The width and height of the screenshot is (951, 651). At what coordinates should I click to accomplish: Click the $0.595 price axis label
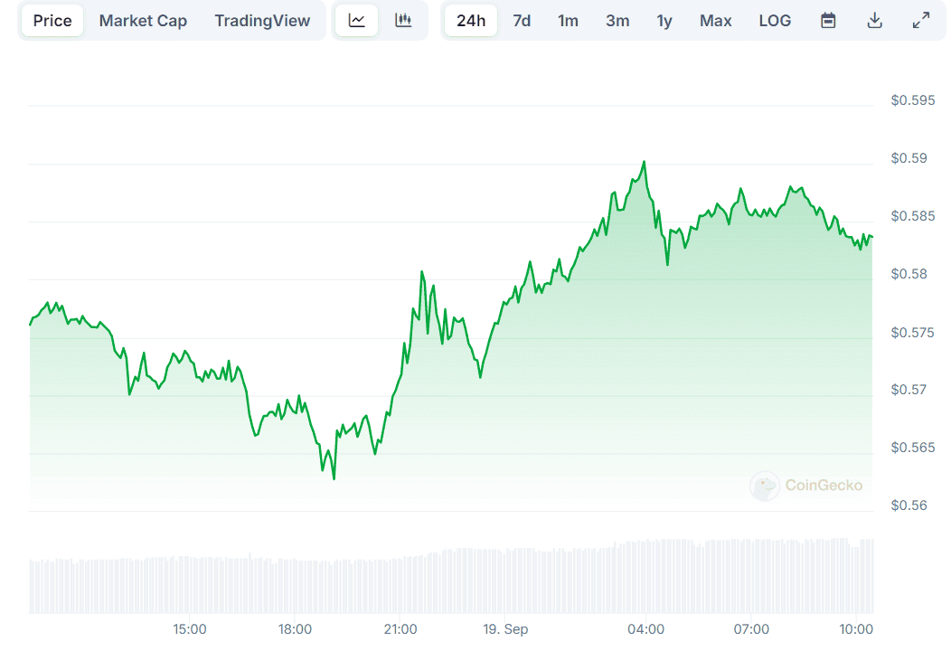point(913,100)
